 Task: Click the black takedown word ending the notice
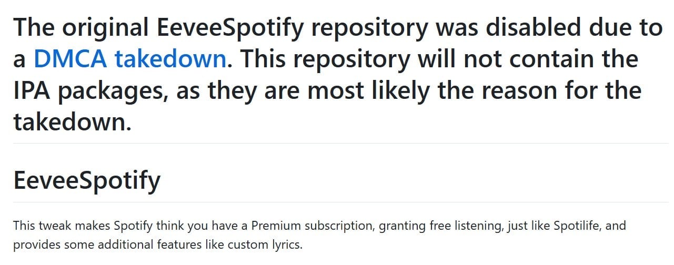[x=72, y=122]
